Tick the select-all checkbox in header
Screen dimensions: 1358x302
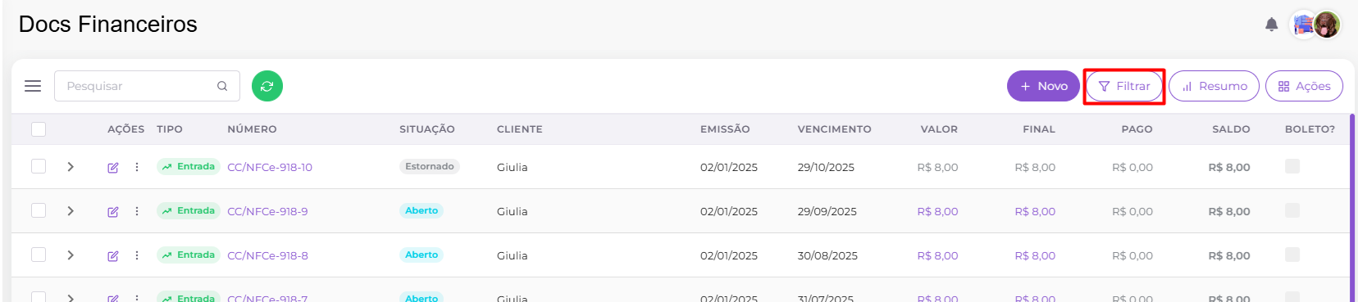[39, 129]
